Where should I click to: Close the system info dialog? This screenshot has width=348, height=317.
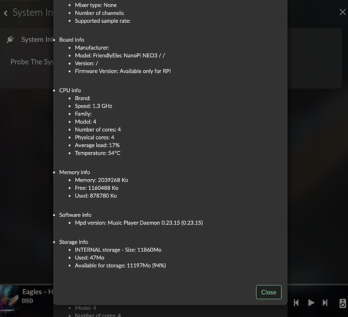(268, 292)
